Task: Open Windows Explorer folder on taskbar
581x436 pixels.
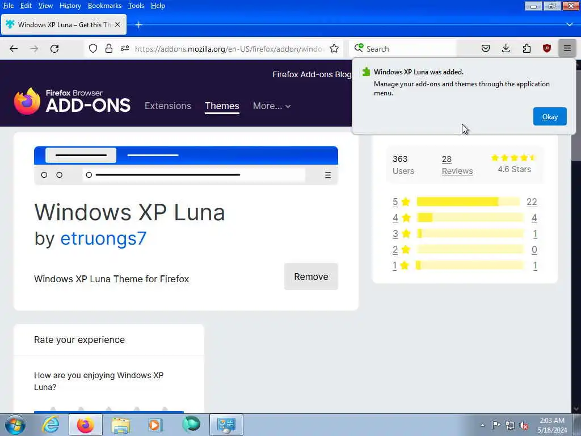Action: click(x=121, y=425)
